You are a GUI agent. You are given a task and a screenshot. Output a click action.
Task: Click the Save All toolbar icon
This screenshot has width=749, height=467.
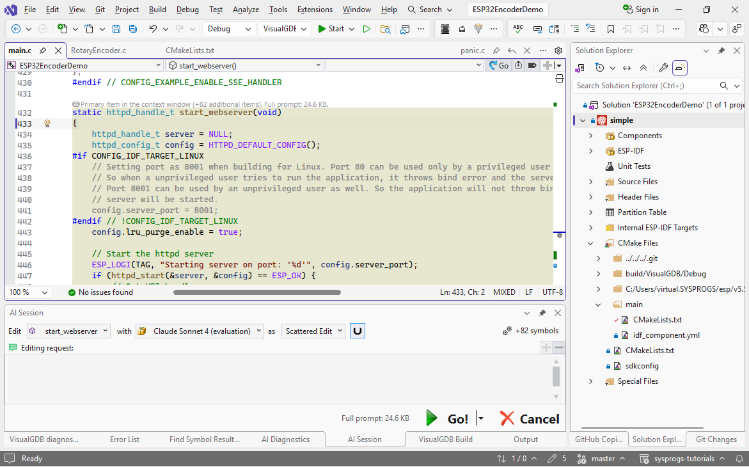click(x=132, y=29)
